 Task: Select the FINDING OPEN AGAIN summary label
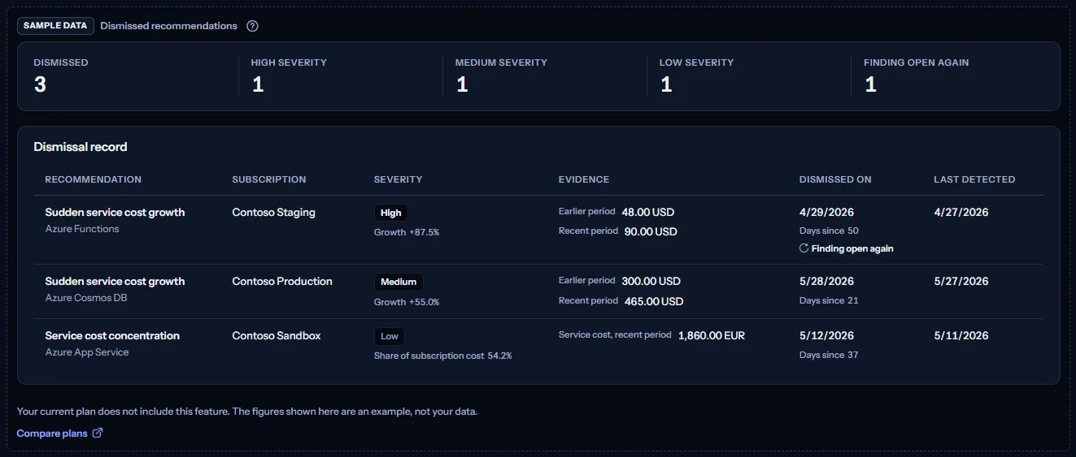point(916,63)
